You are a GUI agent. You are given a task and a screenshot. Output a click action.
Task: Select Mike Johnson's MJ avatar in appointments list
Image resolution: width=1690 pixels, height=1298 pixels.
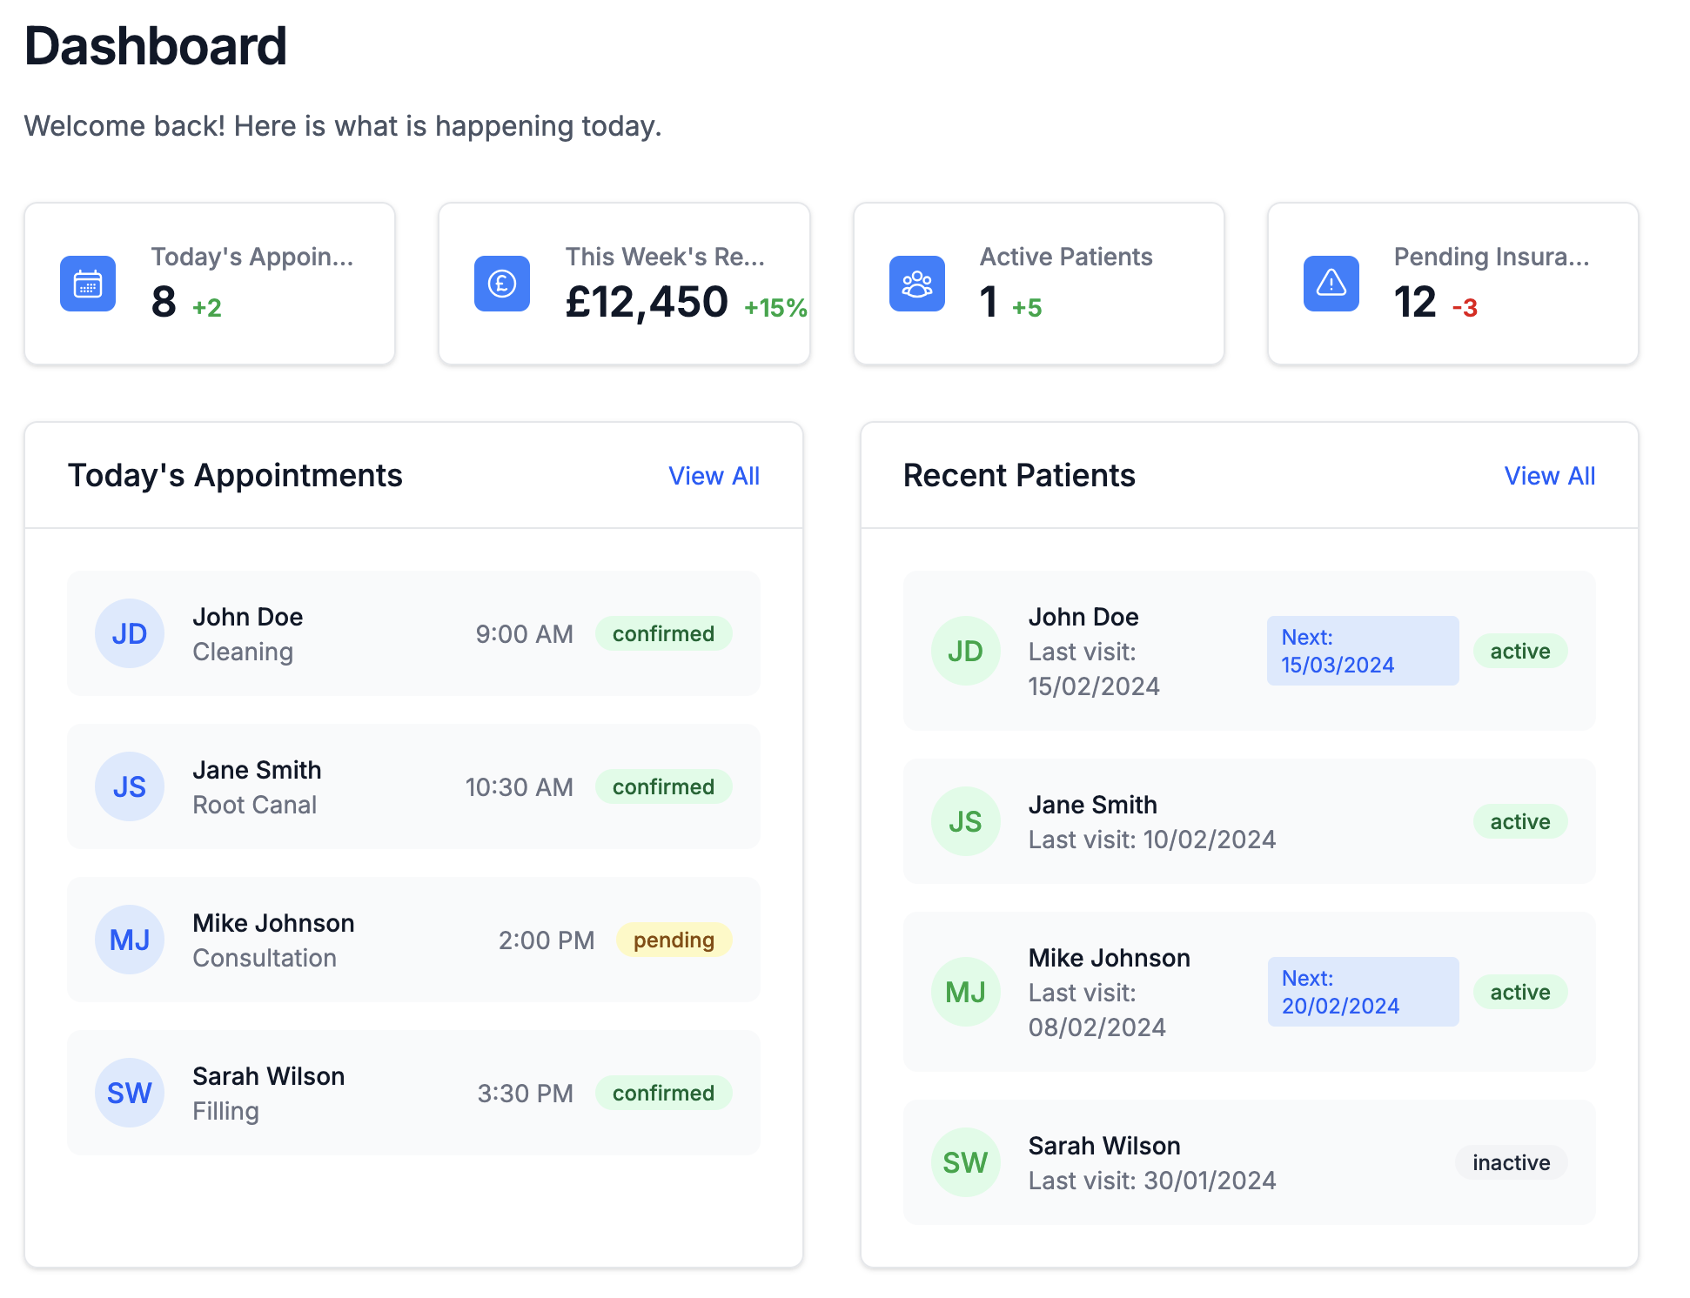[130, 940]
